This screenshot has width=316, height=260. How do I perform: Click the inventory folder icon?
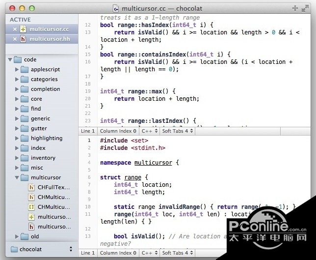pyautogui.click(x=25, y=158)
